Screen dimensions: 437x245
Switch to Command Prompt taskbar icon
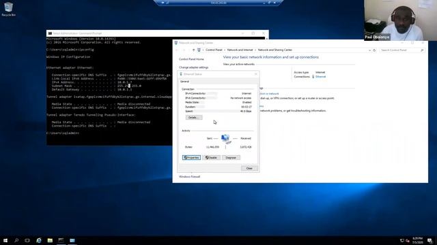tap(61, 240)
